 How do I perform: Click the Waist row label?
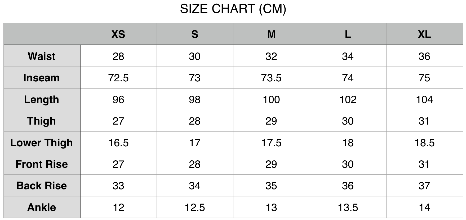pos(42,56)
